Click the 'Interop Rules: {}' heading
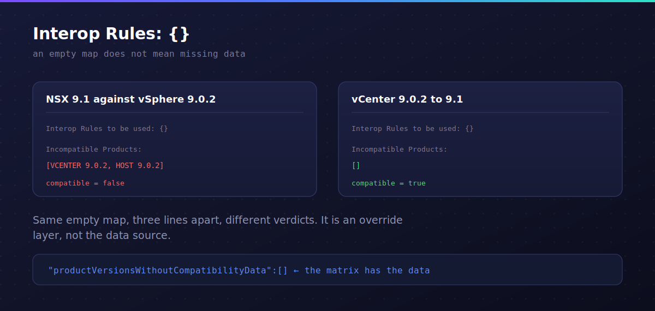Image resolution: width=655 pixels, height=311 pixels. (111, 34)
